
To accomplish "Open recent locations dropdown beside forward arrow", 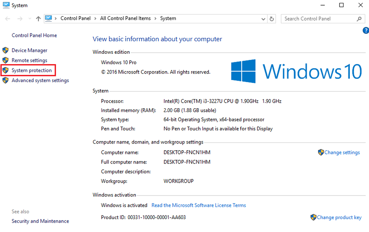I will (30, 18).
